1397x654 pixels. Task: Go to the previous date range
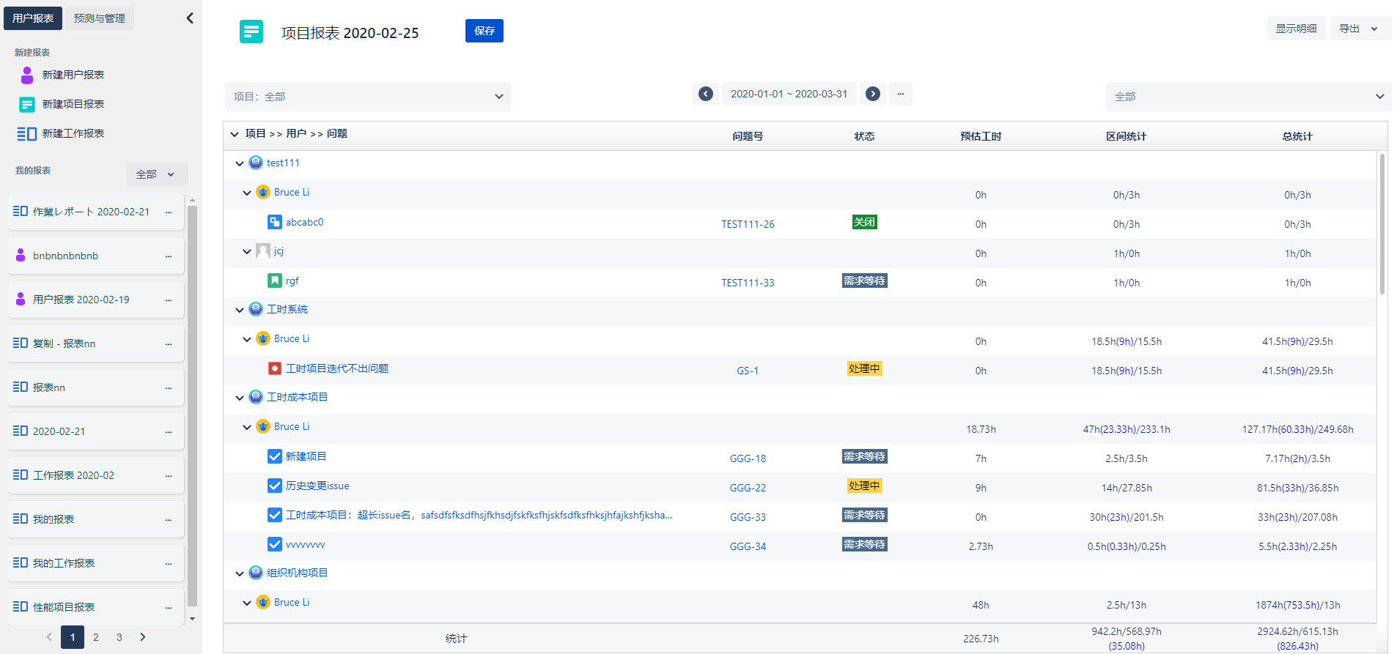point(706,94)
